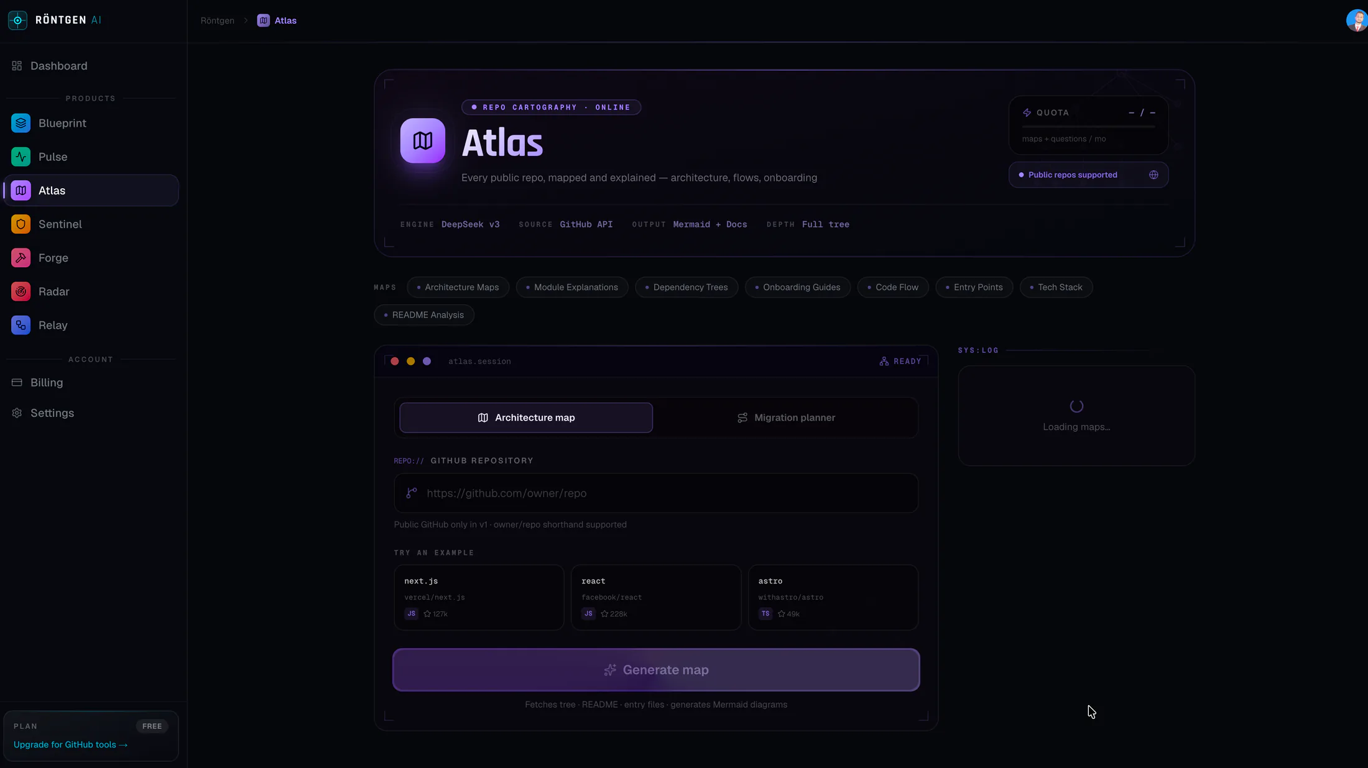Click the Atlas map icon in sidebar

(x=21, y=190)
